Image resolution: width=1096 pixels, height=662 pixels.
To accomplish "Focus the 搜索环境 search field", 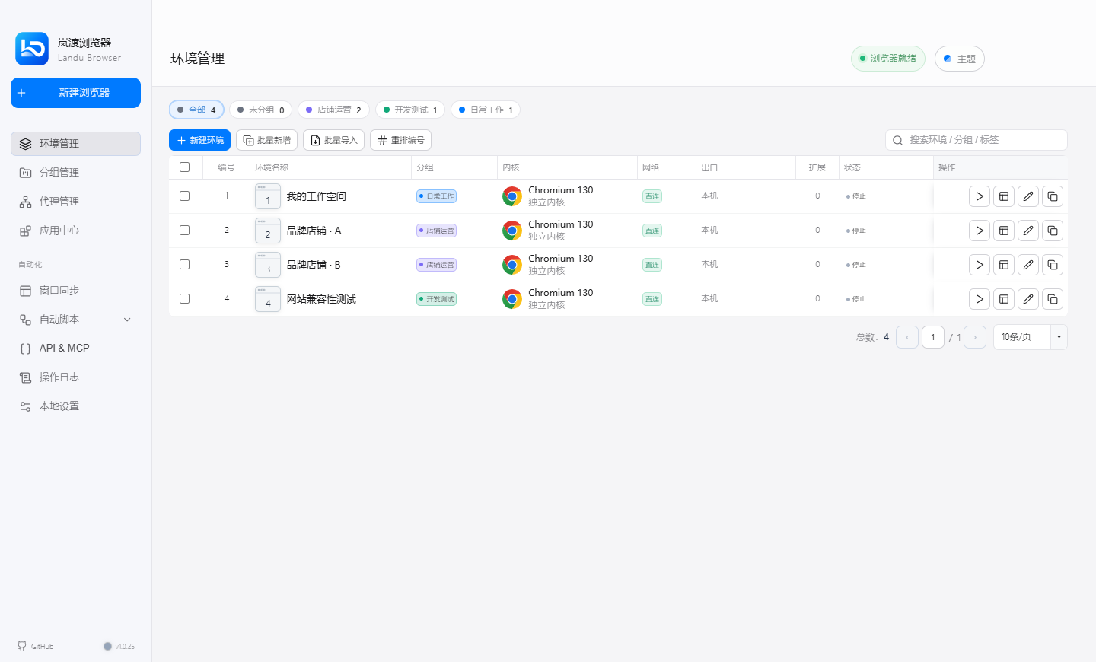I will pos(977,140).
